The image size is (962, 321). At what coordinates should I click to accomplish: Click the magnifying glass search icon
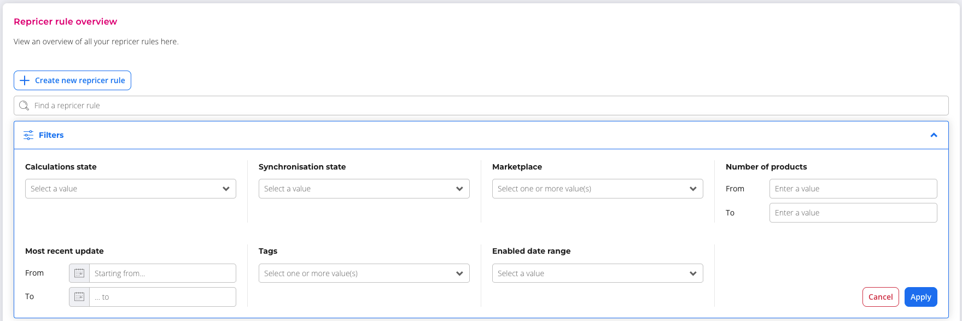click(24, 106)
